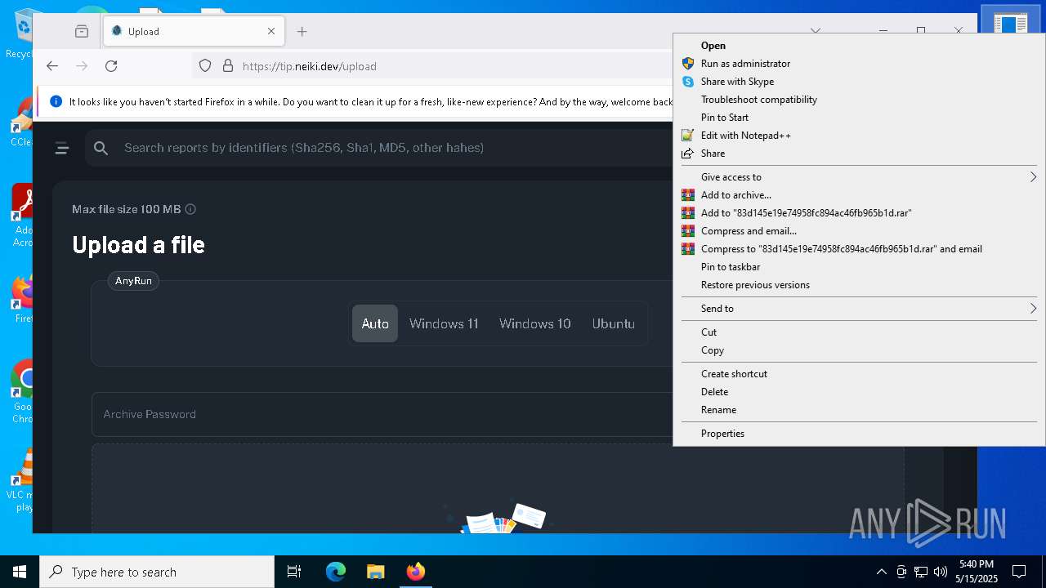The width and height of the screenshot is (1046, 588).
Task: Choose Pin to taskbar
Action: (x=858, y=267)
